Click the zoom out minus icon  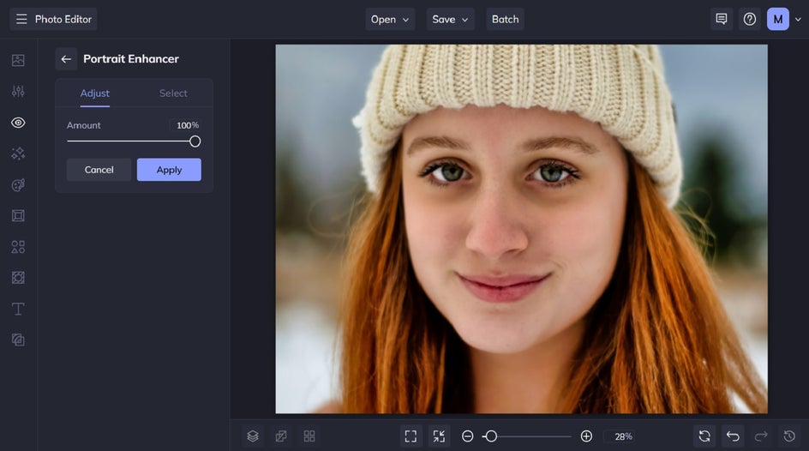coord(468,436)
